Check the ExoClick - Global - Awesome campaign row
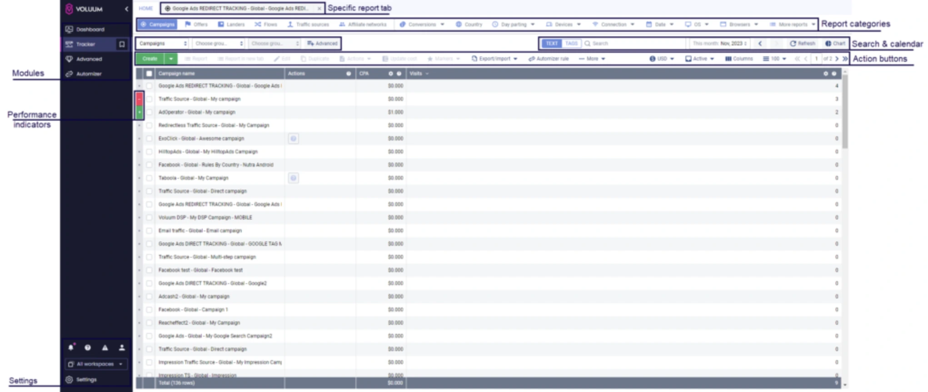Image resolution: width=928 pixels, height=392 pixels. (149, 138)
